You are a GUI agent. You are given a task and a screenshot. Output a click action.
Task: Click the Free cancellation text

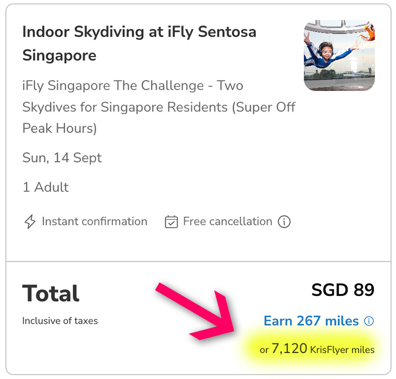tap(227, 221)
